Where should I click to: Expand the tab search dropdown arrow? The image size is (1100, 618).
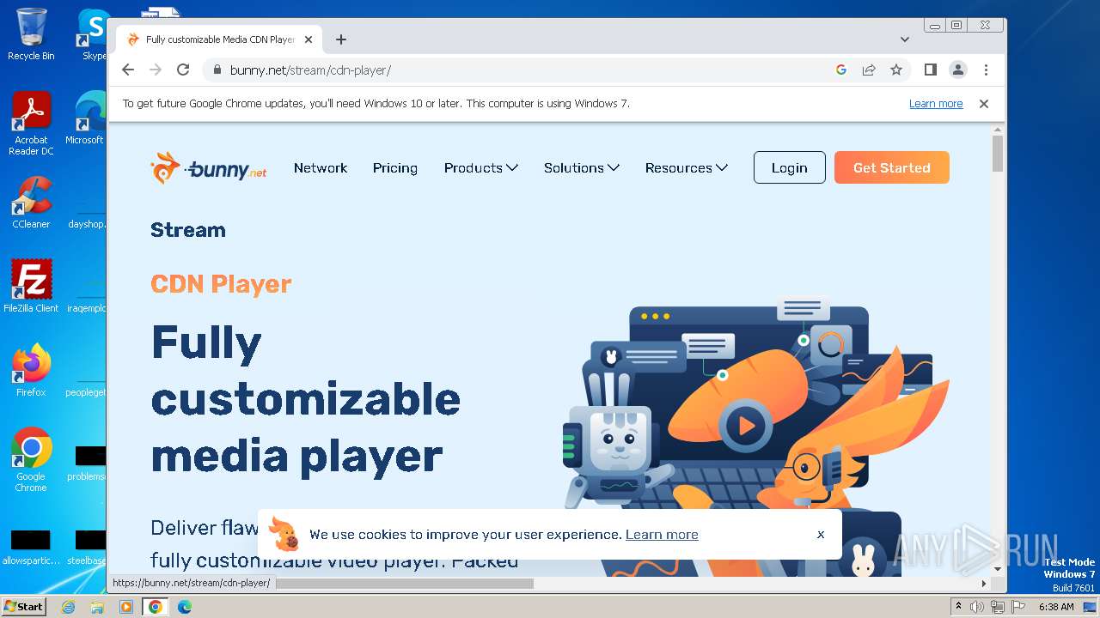point(904,39)
